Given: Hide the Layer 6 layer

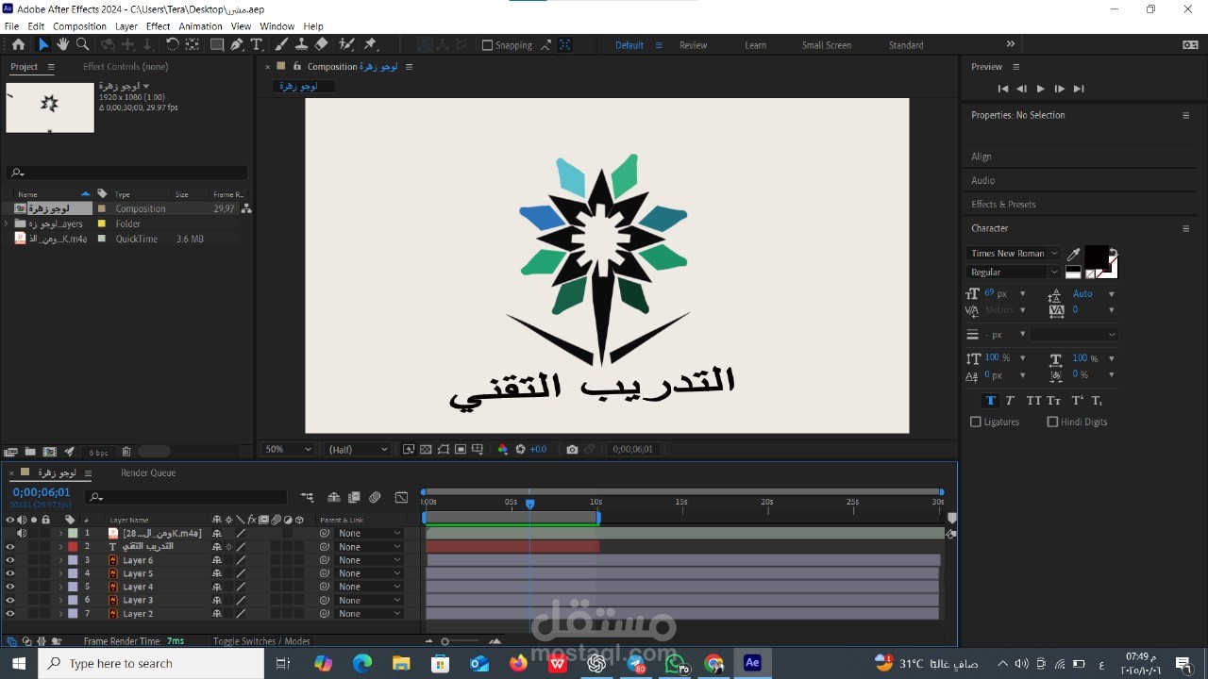Looking at the screenshot, I should [x=9, y=560].
